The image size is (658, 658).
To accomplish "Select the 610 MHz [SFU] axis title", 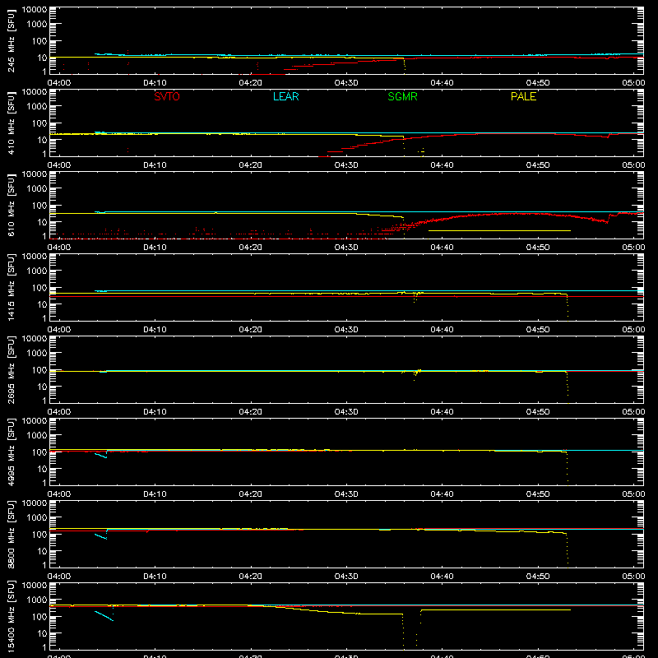I will [11, 205].
